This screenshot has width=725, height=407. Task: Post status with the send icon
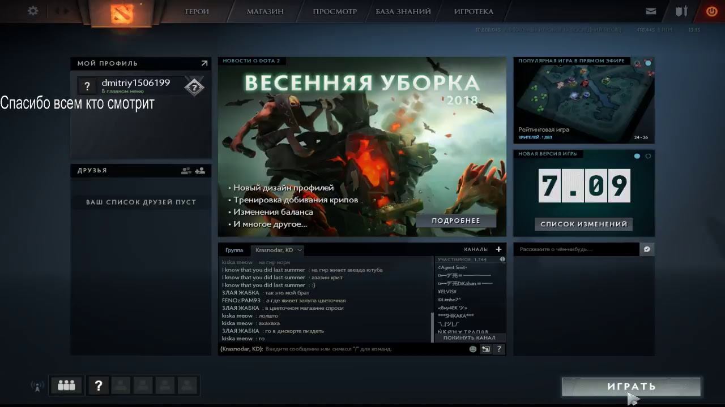[x=647, y=249]
